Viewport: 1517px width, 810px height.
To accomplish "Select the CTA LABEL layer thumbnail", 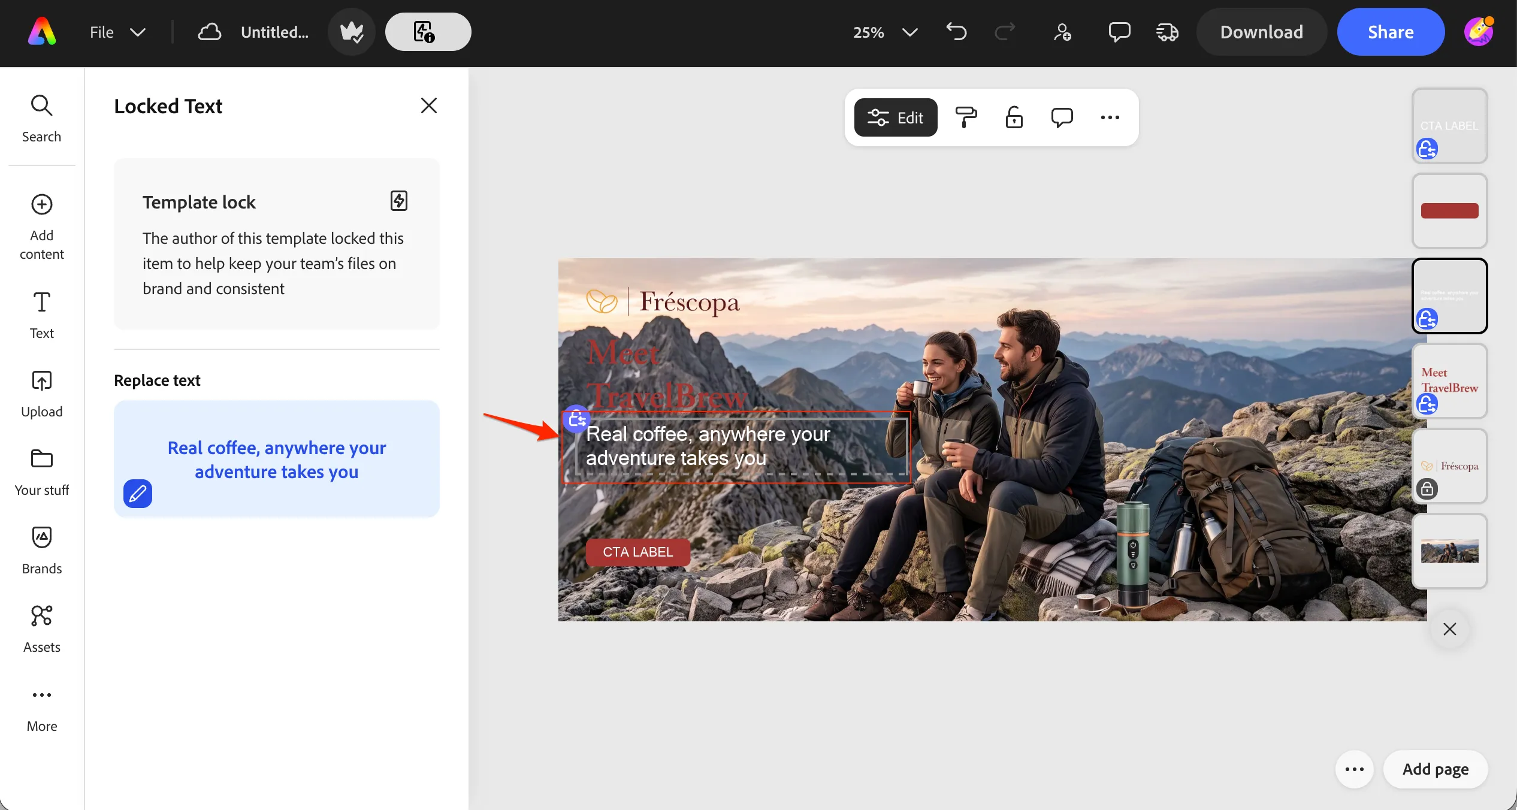I will click(1449, 125).
